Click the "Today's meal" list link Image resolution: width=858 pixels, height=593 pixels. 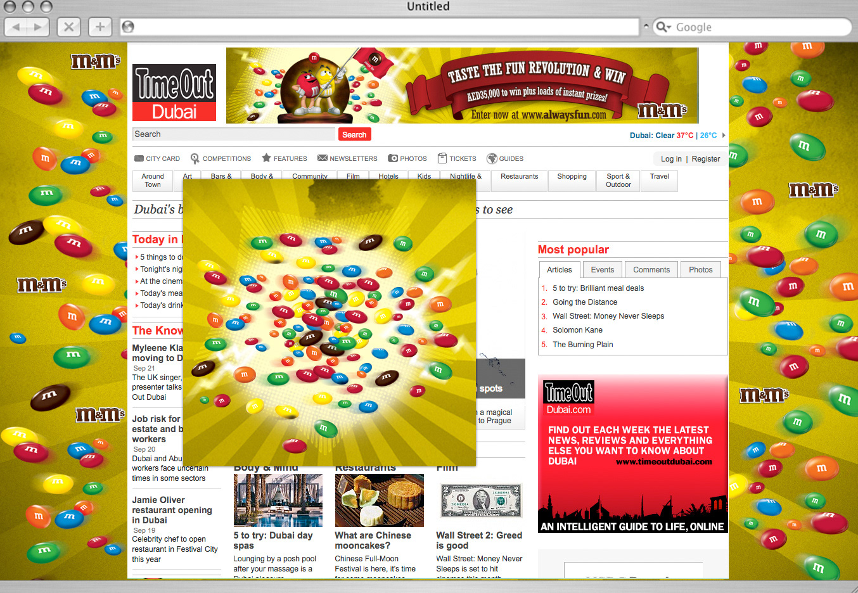[x=161, y=293]
